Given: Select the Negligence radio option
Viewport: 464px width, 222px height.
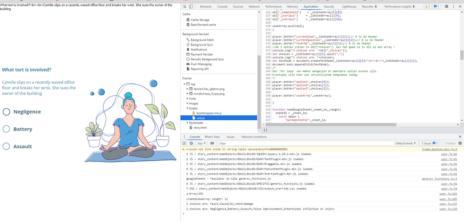Looking at the screenshot, I should pyautogui.click(x=7, y=112).
